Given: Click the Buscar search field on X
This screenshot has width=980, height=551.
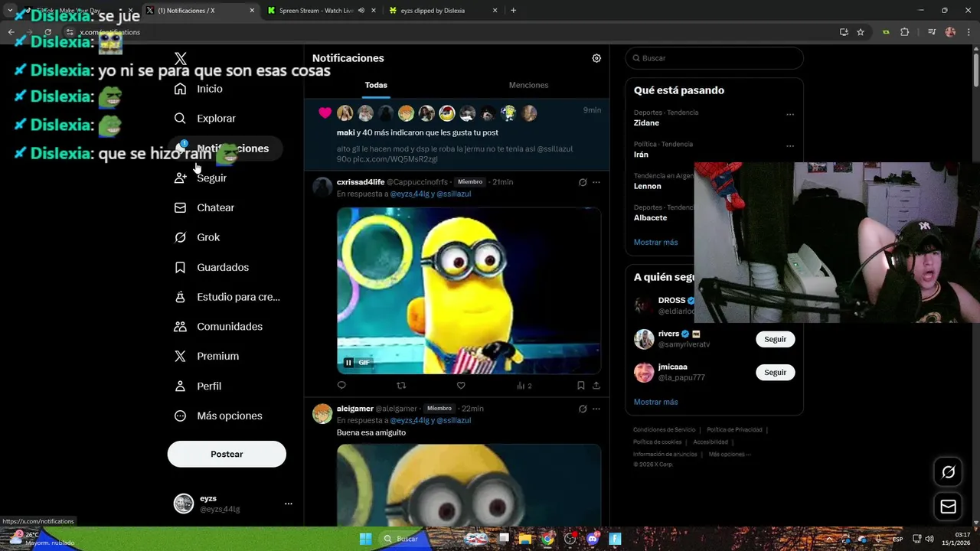Looking at the screenshot, I should point(714,58).
